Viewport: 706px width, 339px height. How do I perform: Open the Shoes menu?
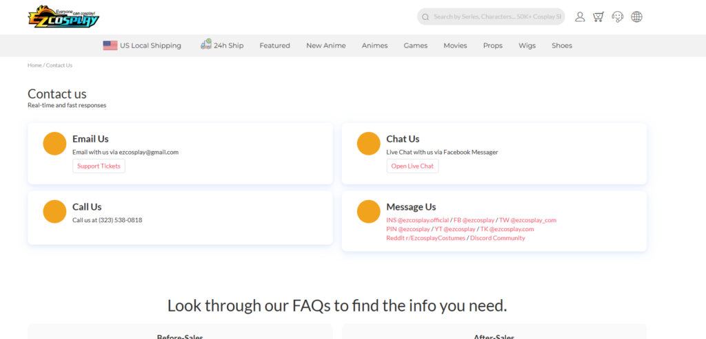click(562, 45)
